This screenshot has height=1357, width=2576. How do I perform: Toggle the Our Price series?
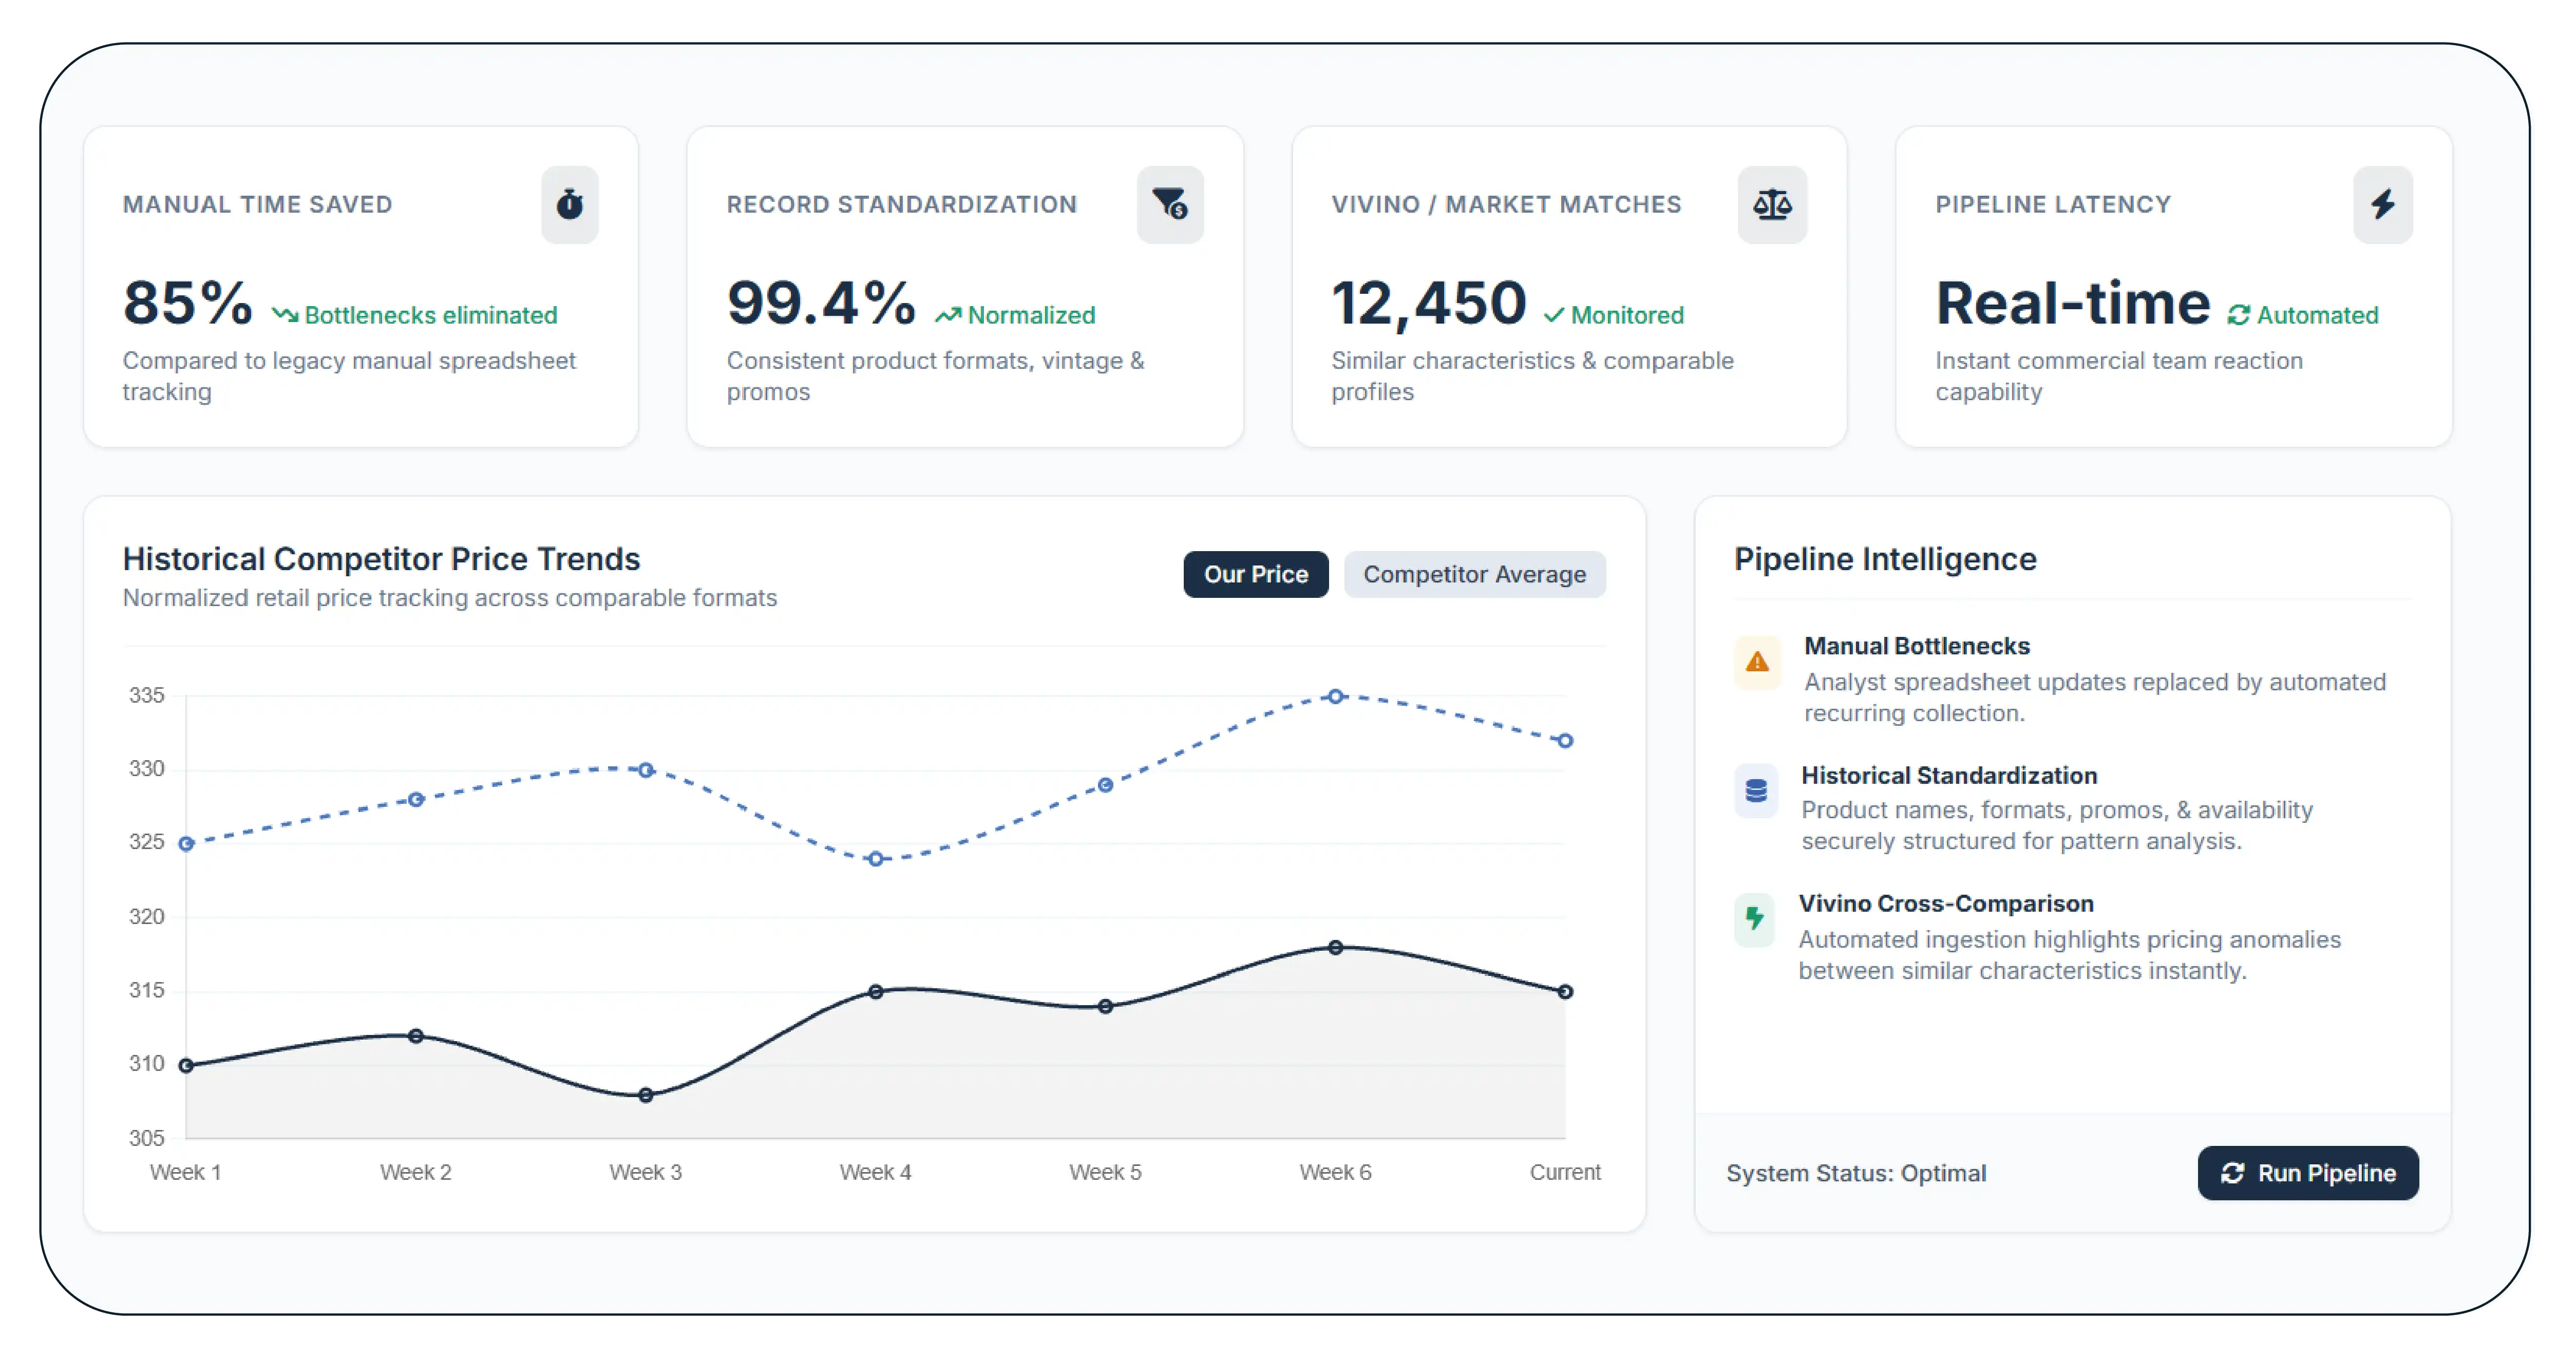pyautogui.click(x=1256, y=574)
